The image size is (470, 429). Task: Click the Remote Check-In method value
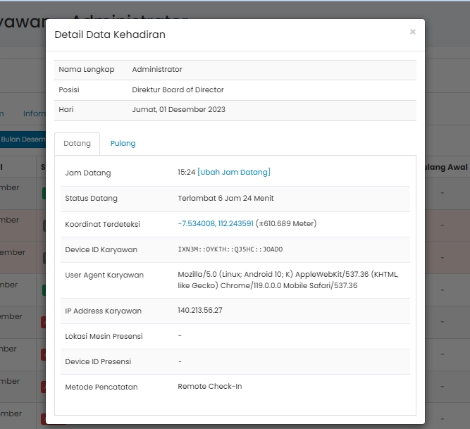(209, 386)
